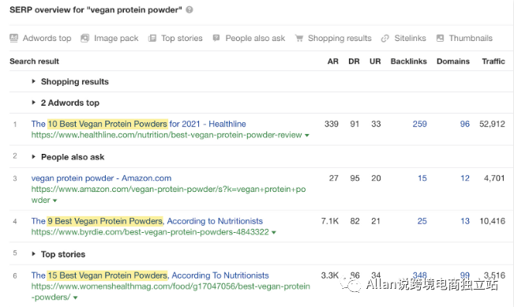Click the Adwords top feature icon
This screenshot has height=307, width=514.
13,38
